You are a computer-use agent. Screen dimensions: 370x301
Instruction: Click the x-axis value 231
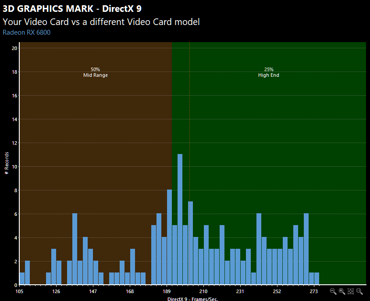point(240,291)
